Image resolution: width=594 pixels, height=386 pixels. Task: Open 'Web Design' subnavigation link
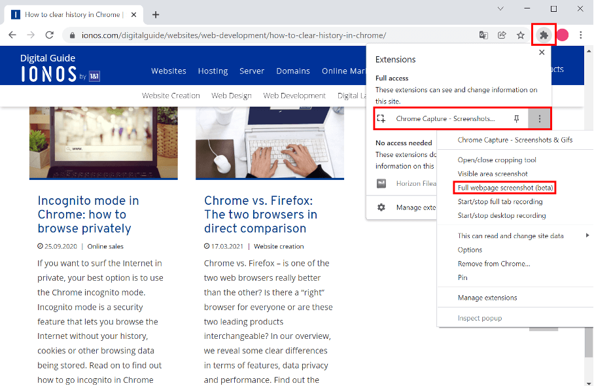(x=232, y=96)
